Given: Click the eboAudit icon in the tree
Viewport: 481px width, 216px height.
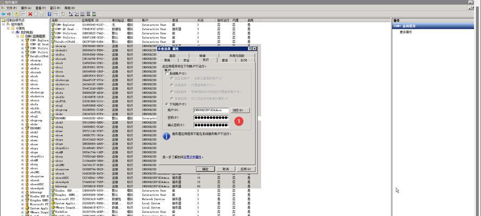Looking at the screenshot, I should (27, 64).
